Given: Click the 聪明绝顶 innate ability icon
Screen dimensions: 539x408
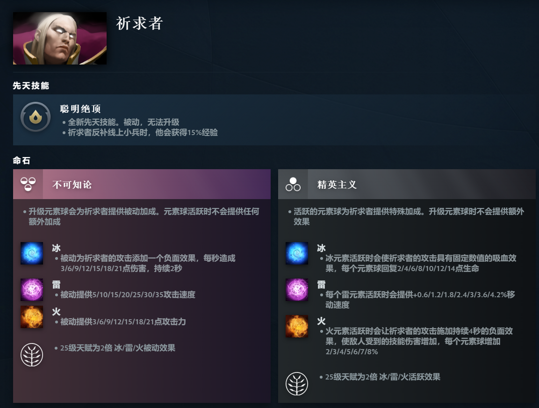Looking at the screenshot, I should (36, 117).
